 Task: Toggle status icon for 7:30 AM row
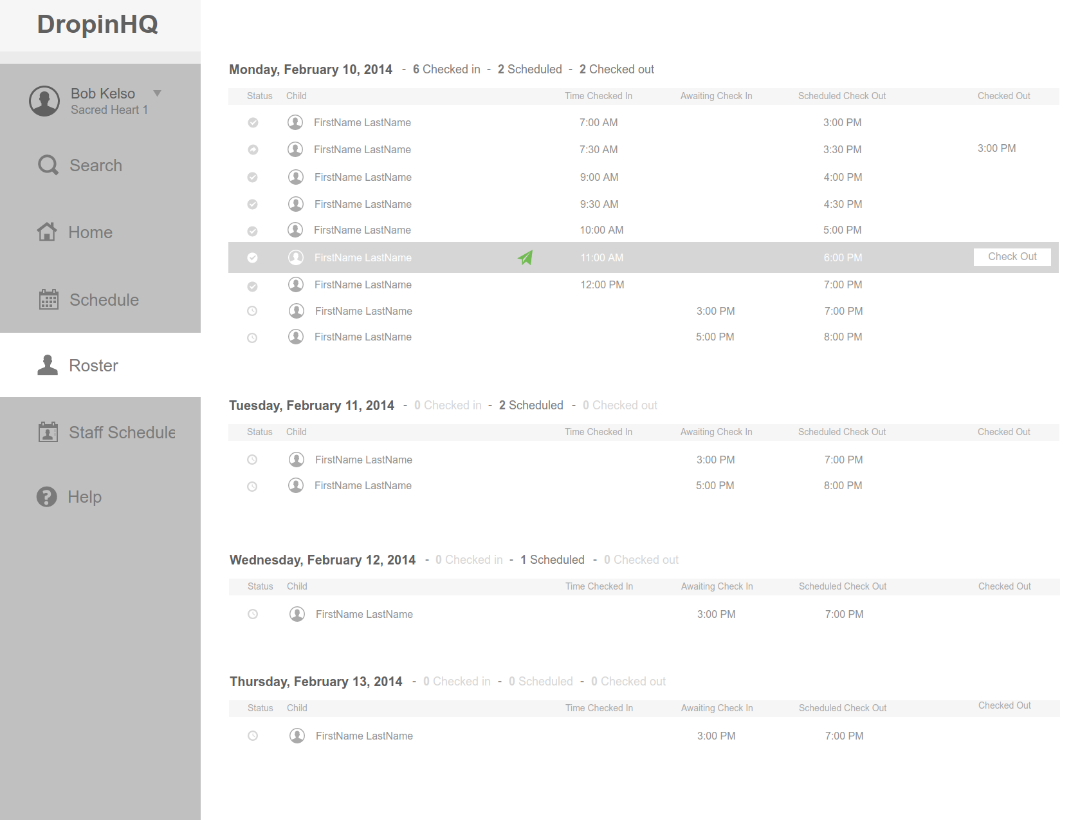point(253,149)
